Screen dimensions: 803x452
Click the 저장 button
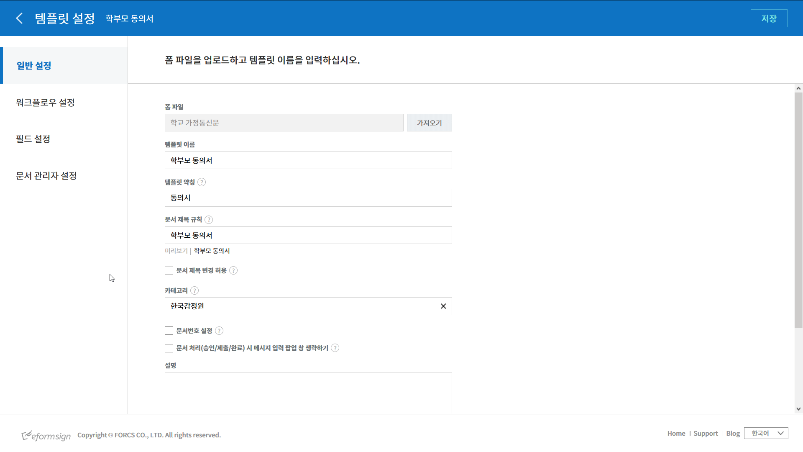click(769, 18)
